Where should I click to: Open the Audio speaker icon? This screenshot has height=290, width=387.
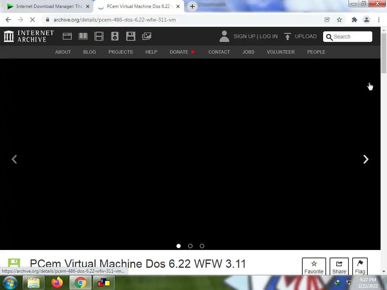coord(115,36)
